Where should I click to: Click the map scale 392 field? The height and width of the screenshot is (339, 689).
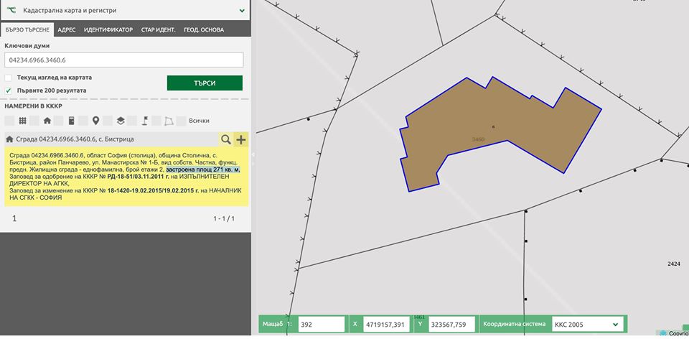pos(322,325)
